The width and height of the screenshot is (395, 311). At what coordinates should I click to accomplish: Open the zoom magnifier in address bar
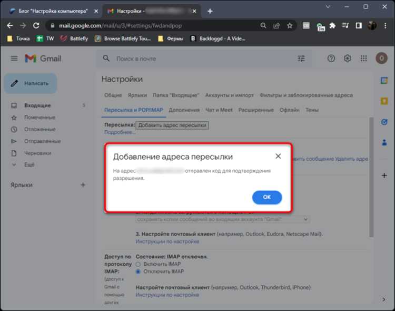click(x=263, y=25)
